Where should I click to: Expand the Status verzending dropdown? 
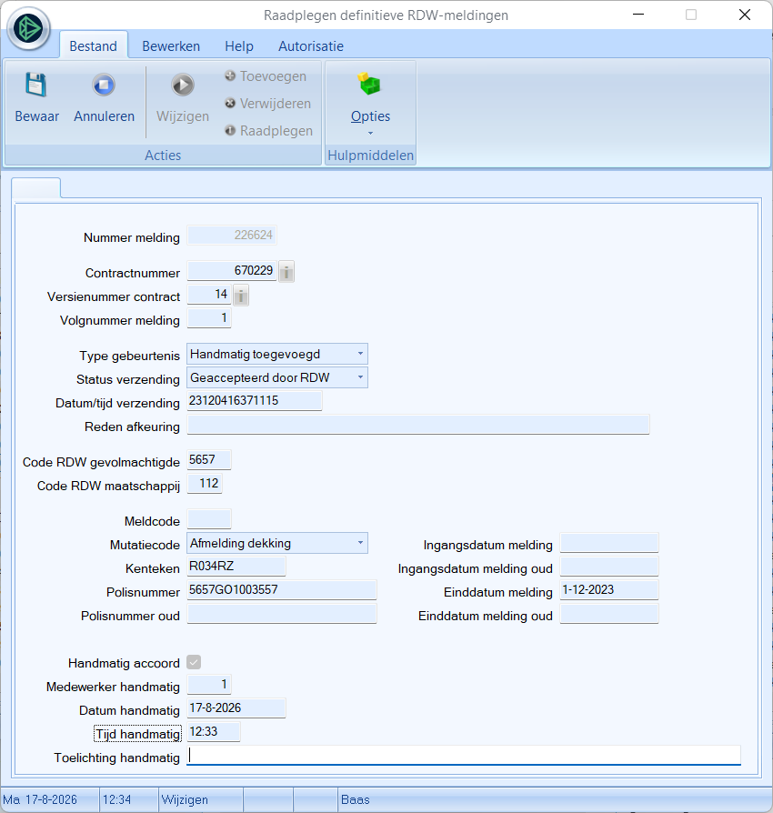tap(360, 377)
